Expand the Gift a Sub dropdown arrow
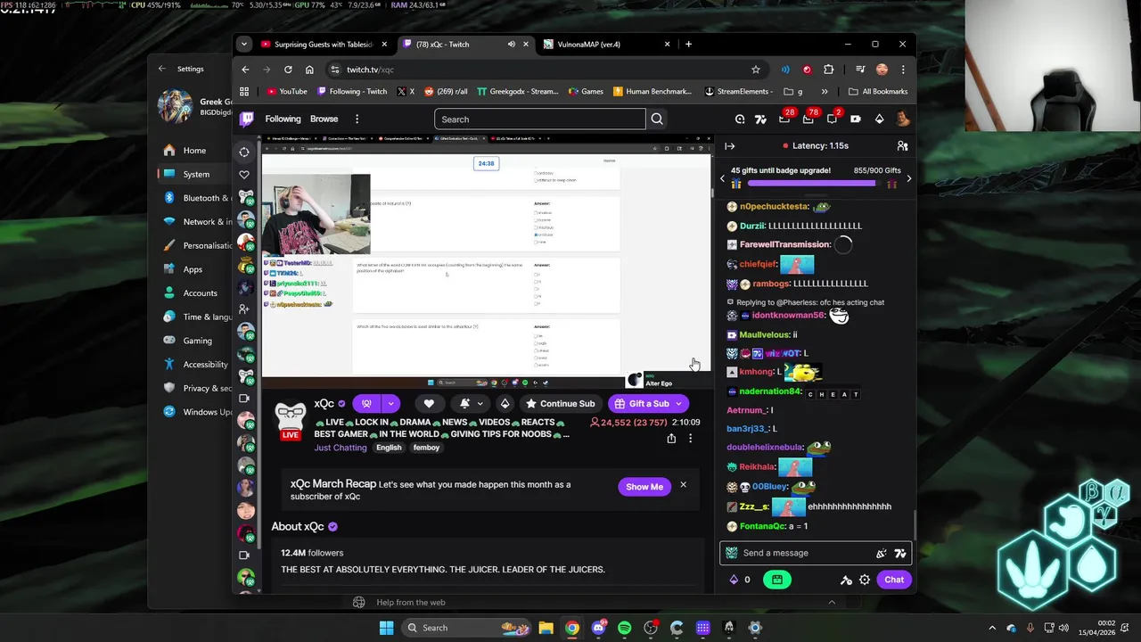This screenshot has height=642, width=1141. tap(679, 404)
